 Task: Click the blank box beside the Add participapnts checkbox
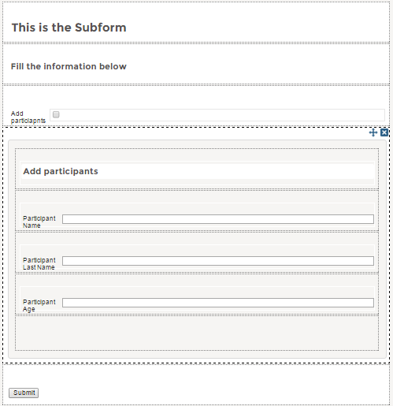[222, 115]
